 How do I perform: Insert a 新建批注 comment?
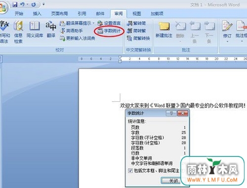164,30
